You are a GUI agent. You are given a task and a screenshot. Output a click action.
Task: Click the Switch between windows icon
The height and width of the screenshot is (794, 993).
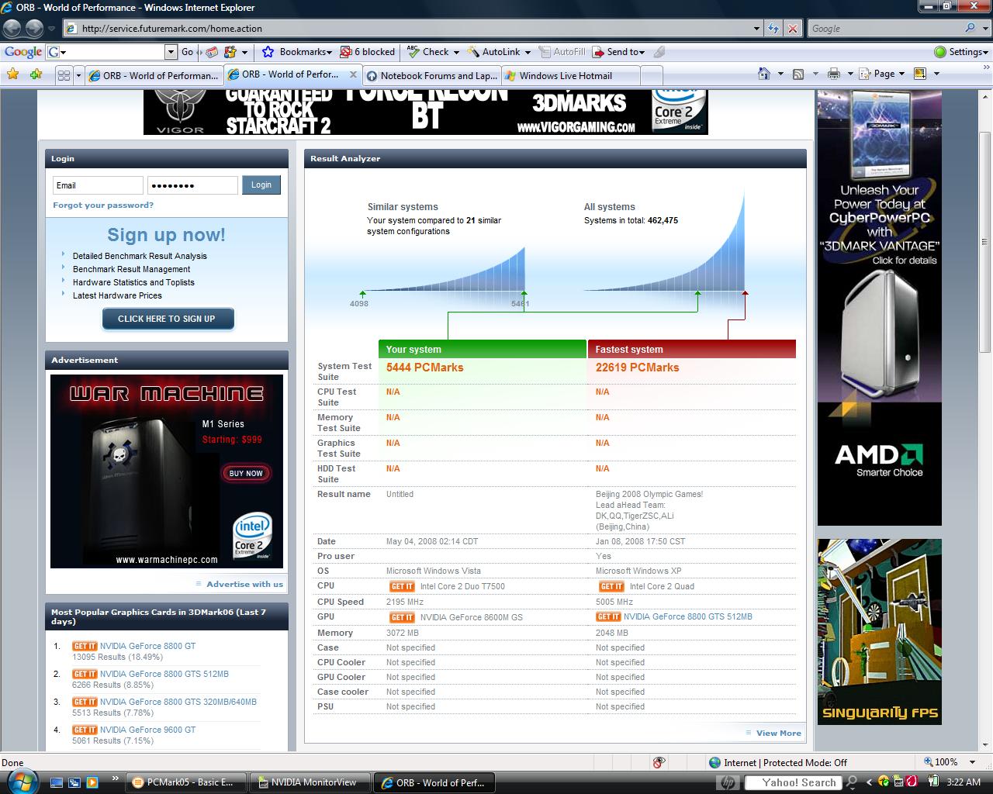coord(74,782)
